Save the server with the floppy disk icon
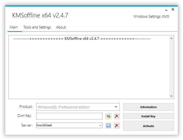This screenshot has height=140, width=183. tap(108, 126)
